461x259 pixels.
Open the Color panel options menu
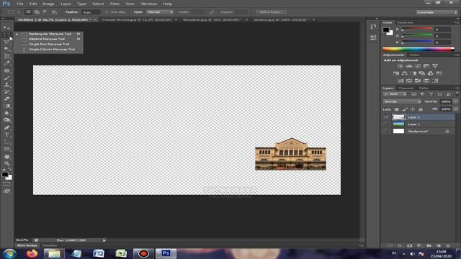click(x=456, y=22)
